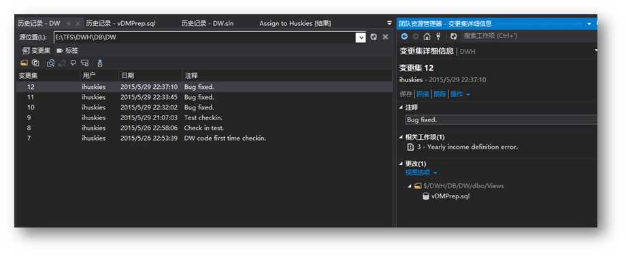Click the branch-hierarchy icon in history toolbar
The width and height of the screenshot is (626, 256).
(x=84, y=62)
